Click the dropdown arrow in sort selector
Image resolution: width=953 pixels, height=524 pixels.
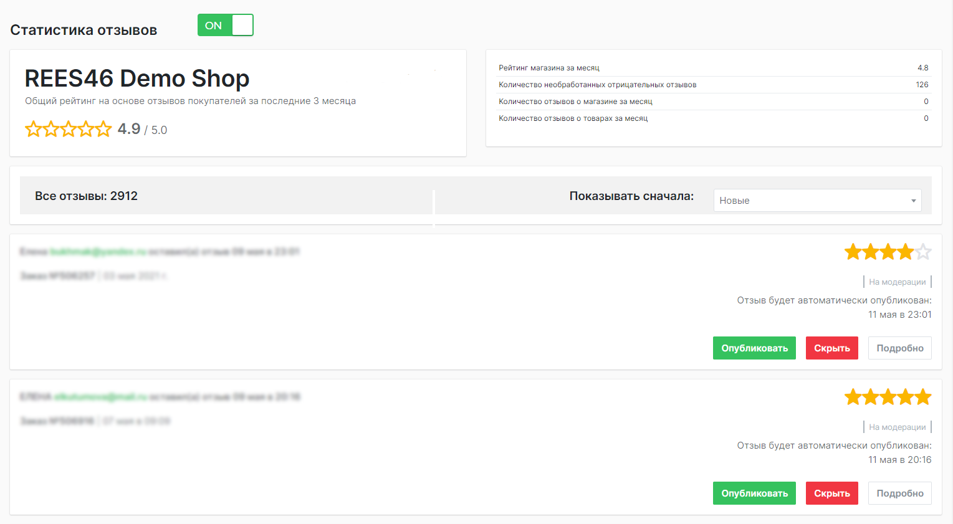913,201
